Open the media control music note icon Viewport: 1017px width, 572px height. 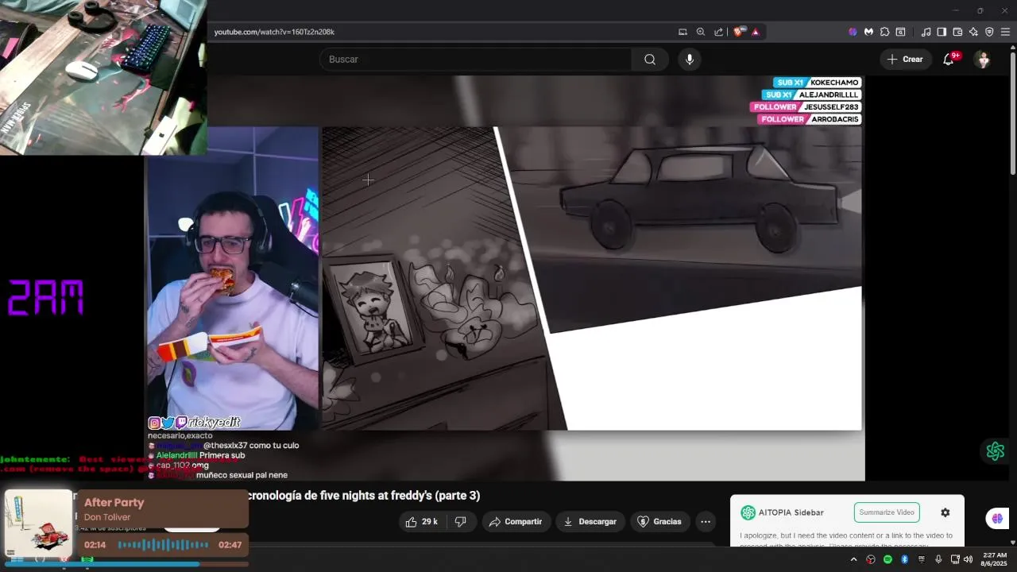[926, 32]
